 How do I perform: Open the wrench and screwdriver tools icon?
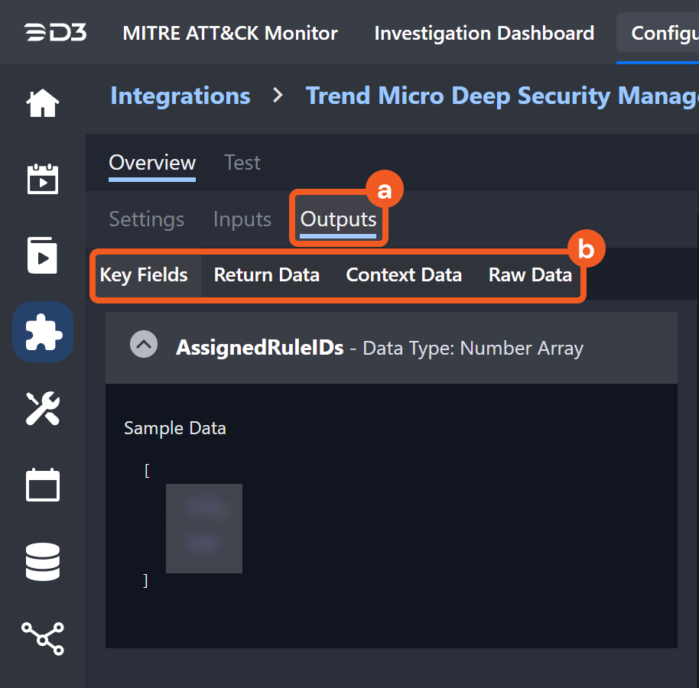coord(43,408)
